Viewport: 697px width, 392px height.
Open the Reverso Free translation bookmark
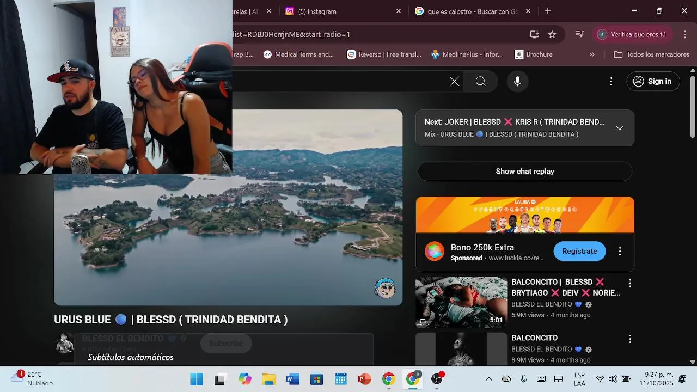coord(384,54)
